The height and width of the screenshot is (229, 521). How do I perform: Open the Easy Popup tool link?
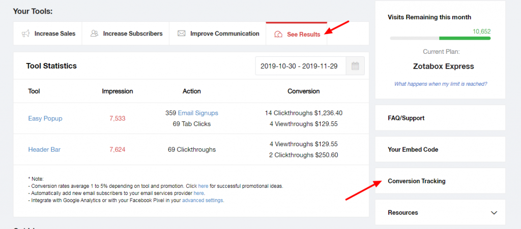coord(45,118)
